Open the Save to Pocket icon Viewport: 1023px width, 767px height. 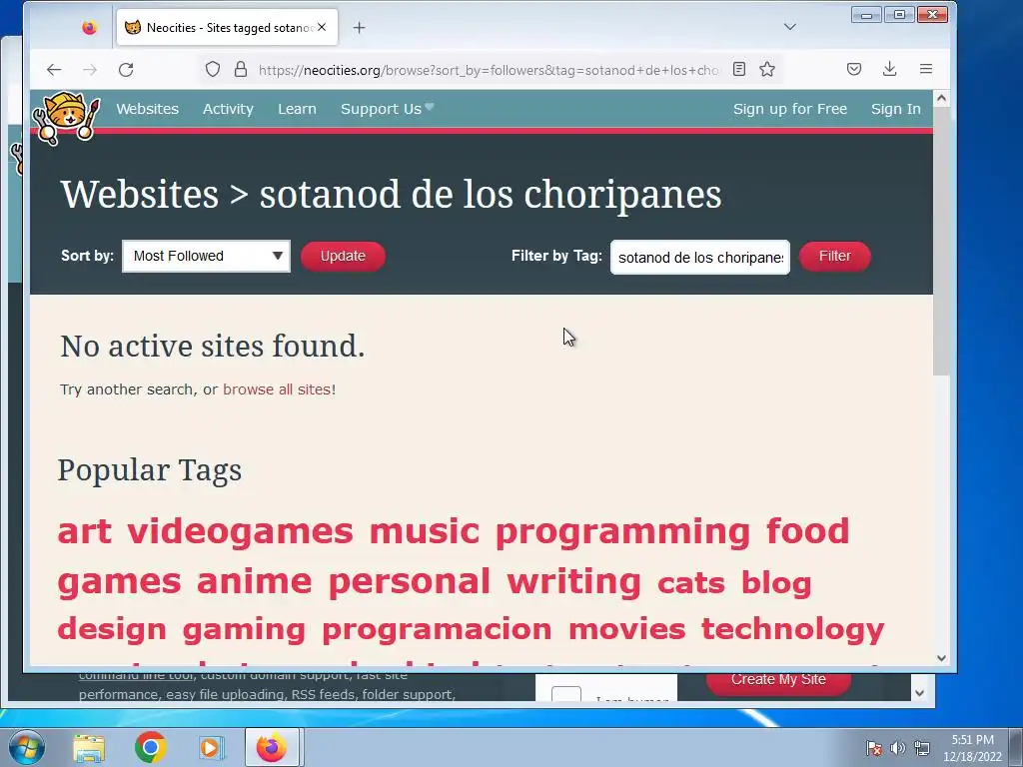tap(854, 69)
